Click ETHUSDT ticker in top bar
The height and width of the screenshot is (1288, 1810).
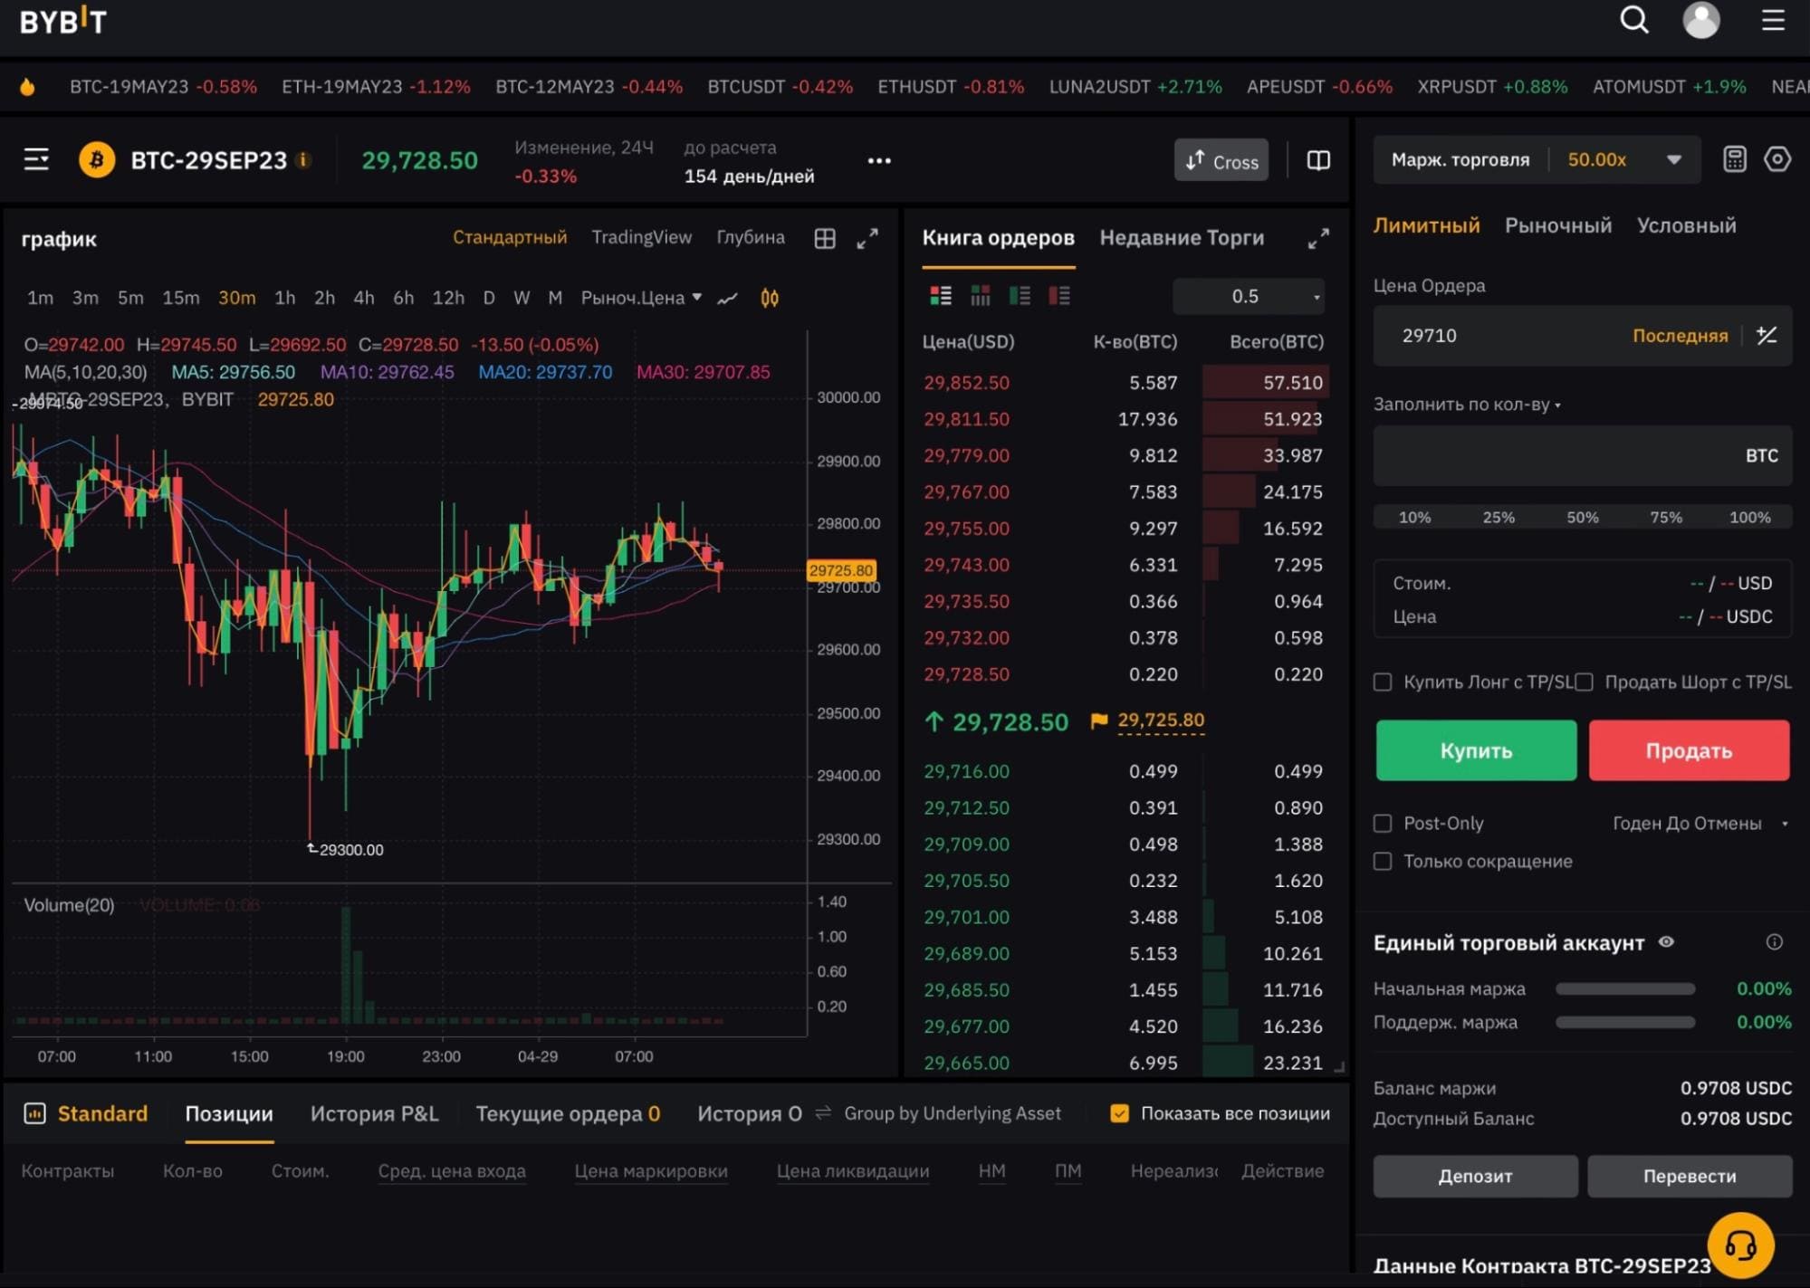[950, 87]
